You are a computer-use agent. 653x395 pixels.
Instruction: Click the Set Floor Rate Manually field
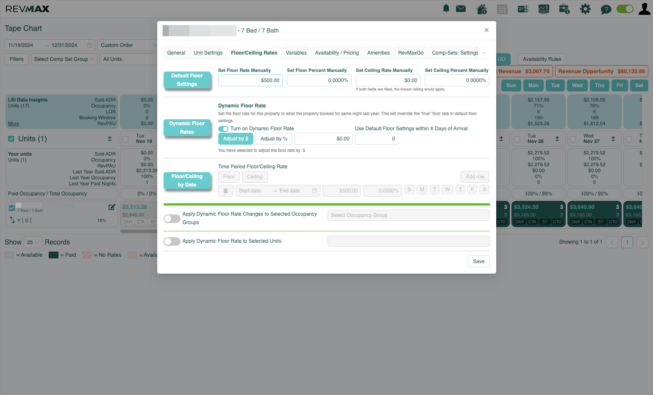point(250,80)
